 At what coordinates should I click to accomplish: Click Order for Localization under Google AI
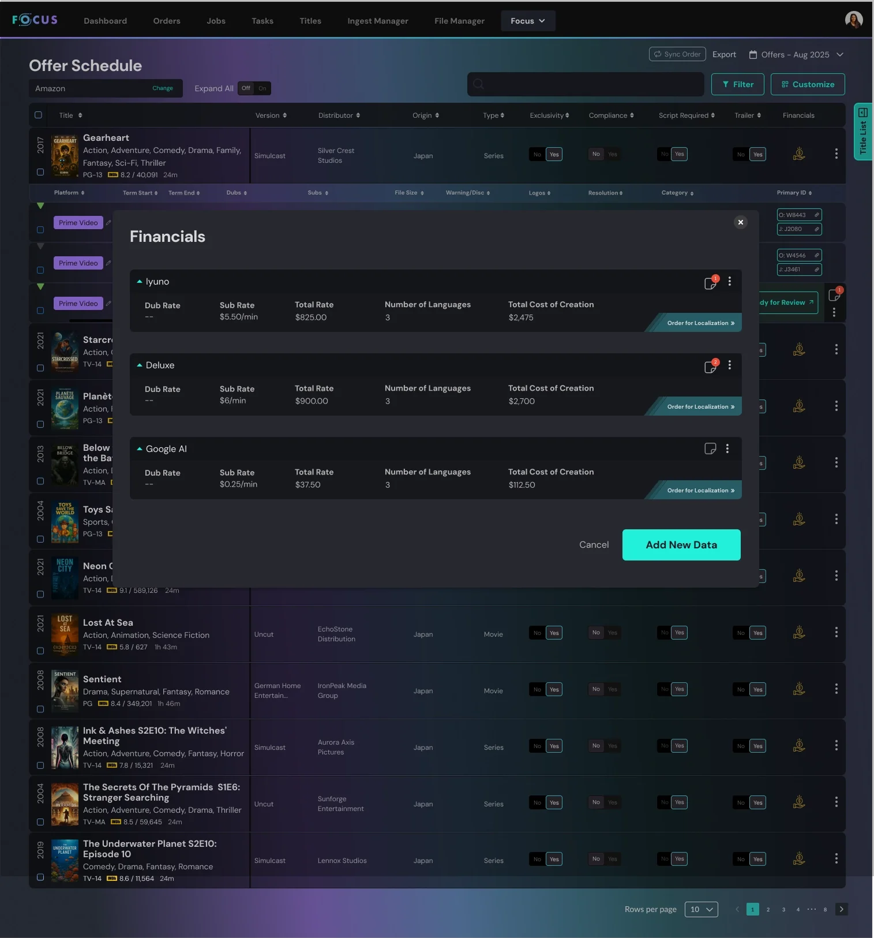pyautogui.click(x=700, y=491)
